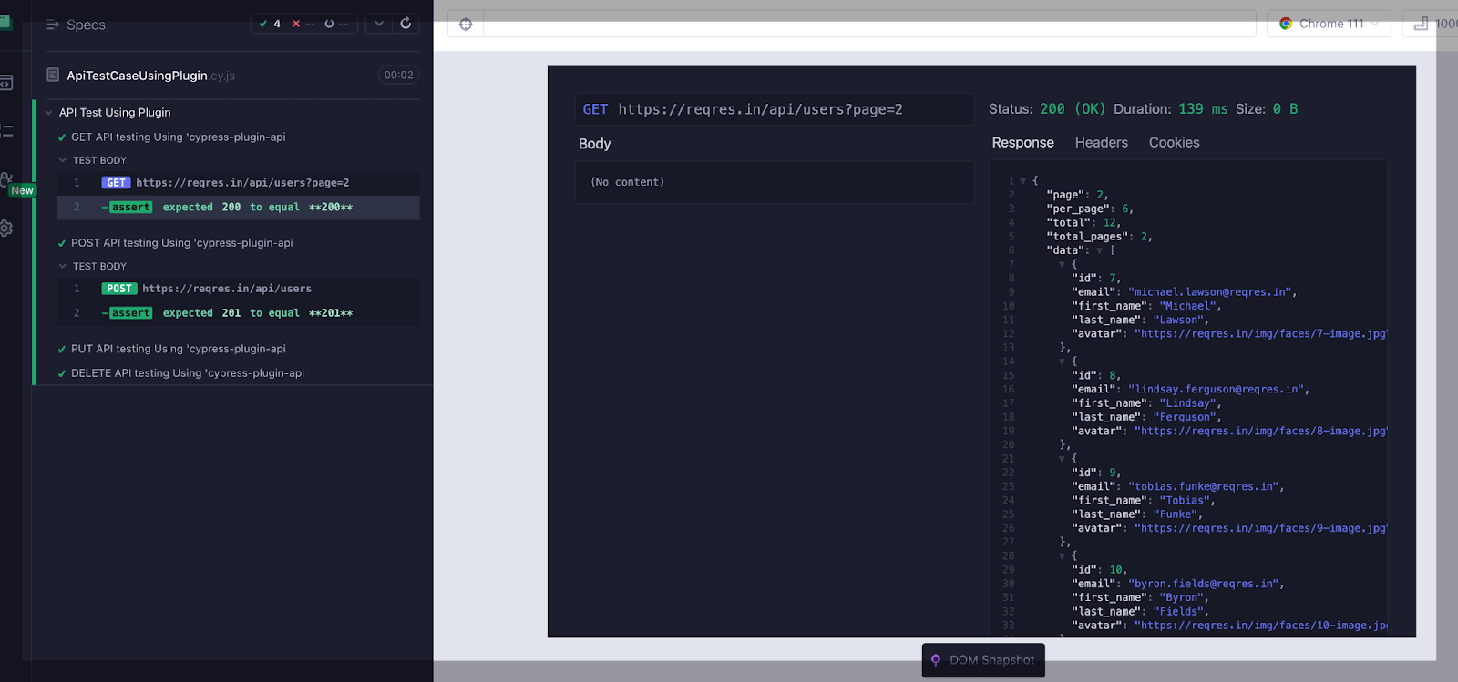This screenshot has height=682, width=1458.
Task: Rerun all tests with the reload icon
Action: coord(406,24)
